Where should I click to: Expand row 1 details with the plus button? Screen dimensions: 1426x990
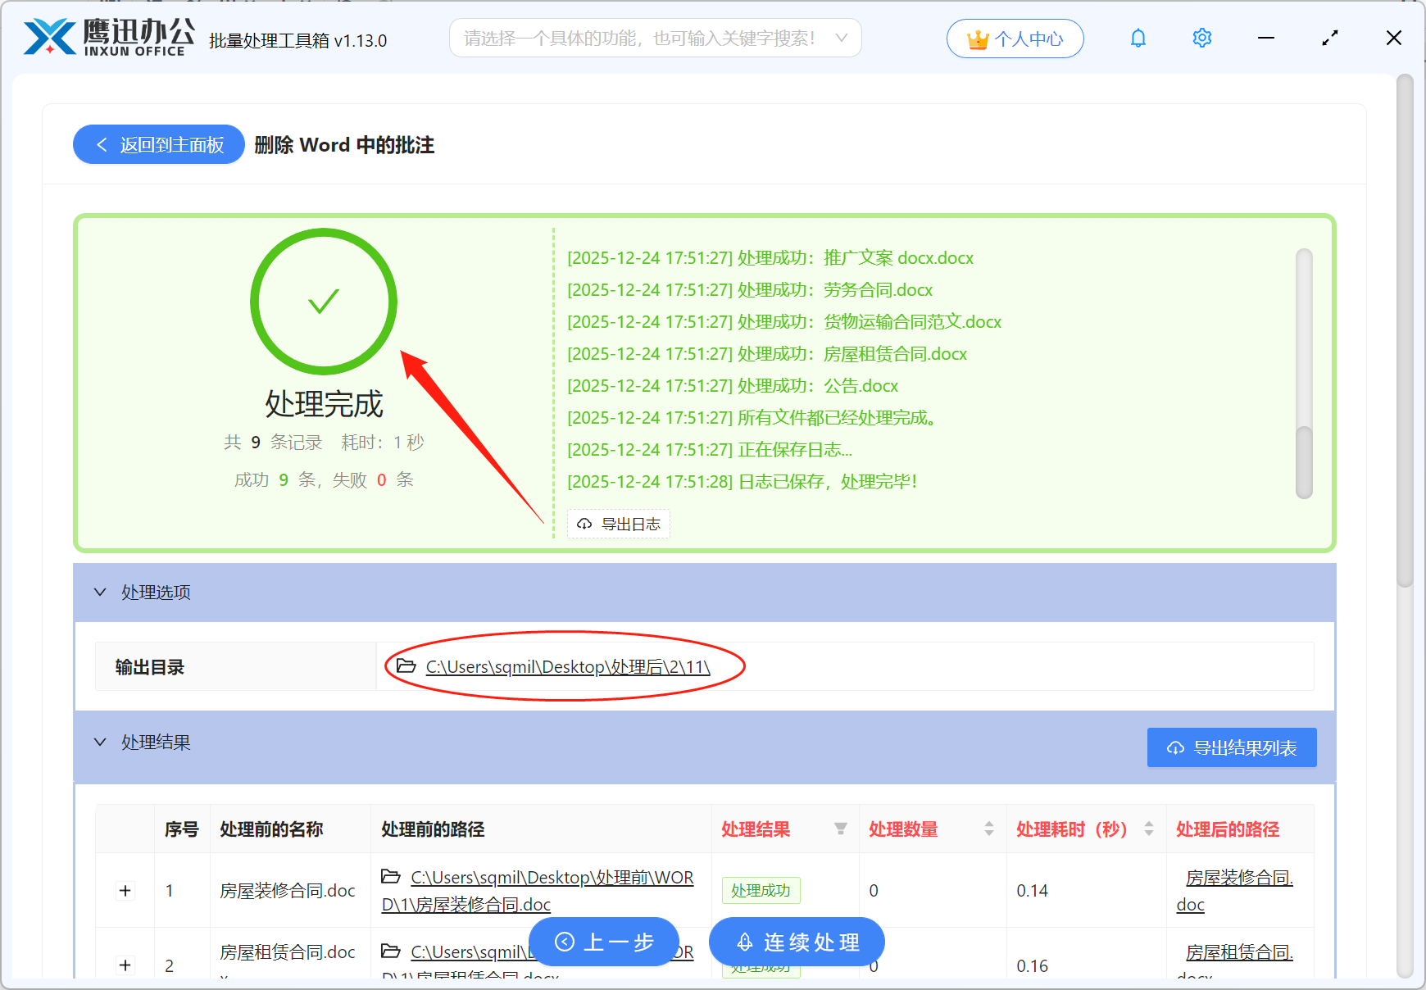[x=125, y=890]
